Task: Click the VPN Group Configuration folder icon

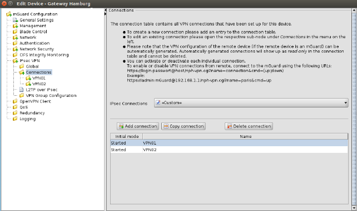Action: [22, 95]
